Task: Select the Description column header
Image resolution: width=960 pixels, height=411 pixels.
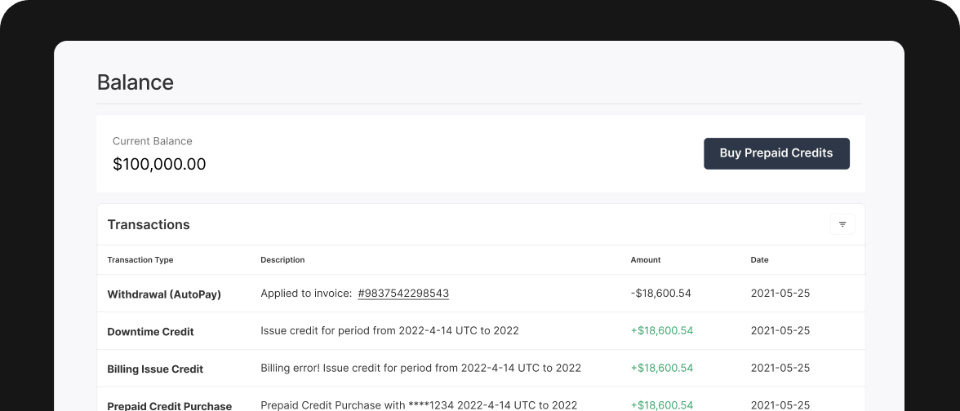Action: click(282, 260)
